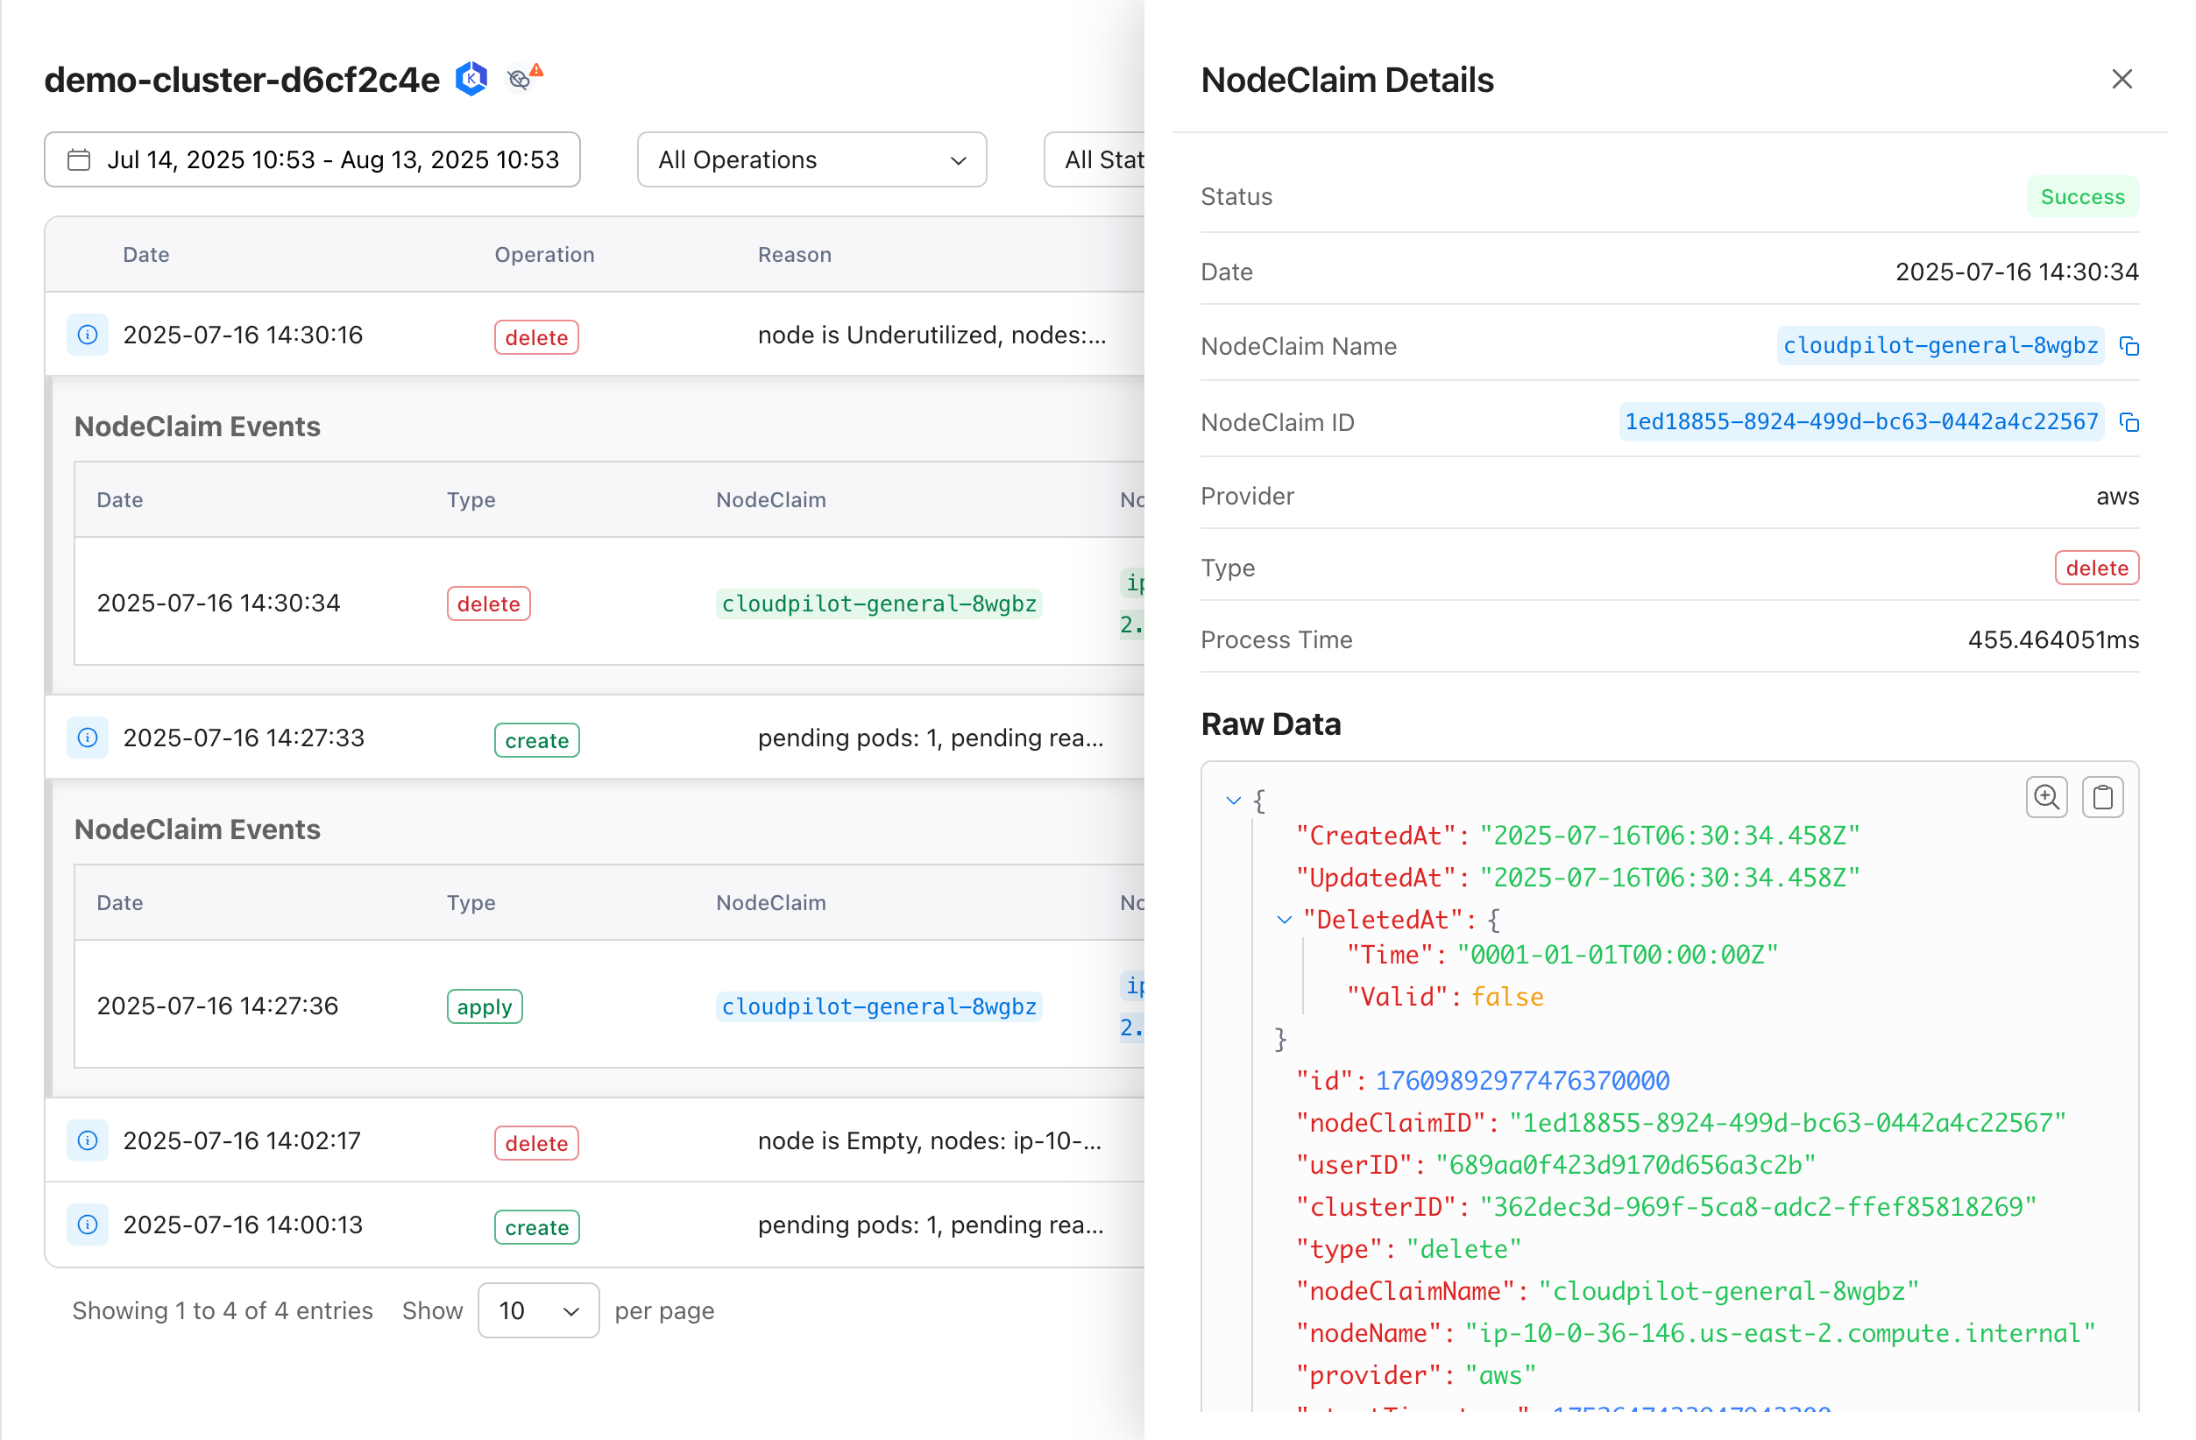The image size is (2196, 1440).
Task: Collapse the root JSON object chevron
Action: (x=1234, y=801)
